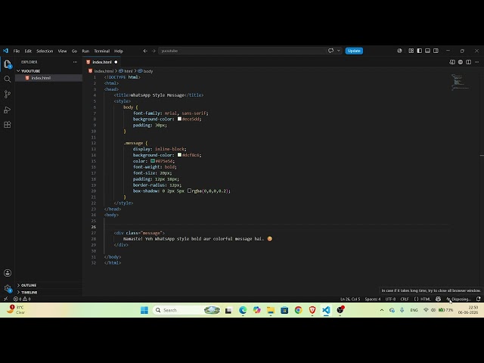Open the remote window icon in status bar
Screen dimensions: 484x363
coord(5,299)
